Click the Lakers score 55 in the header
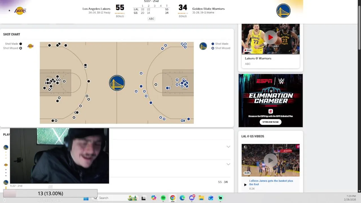361x203 pixels. tap(120, 8)
